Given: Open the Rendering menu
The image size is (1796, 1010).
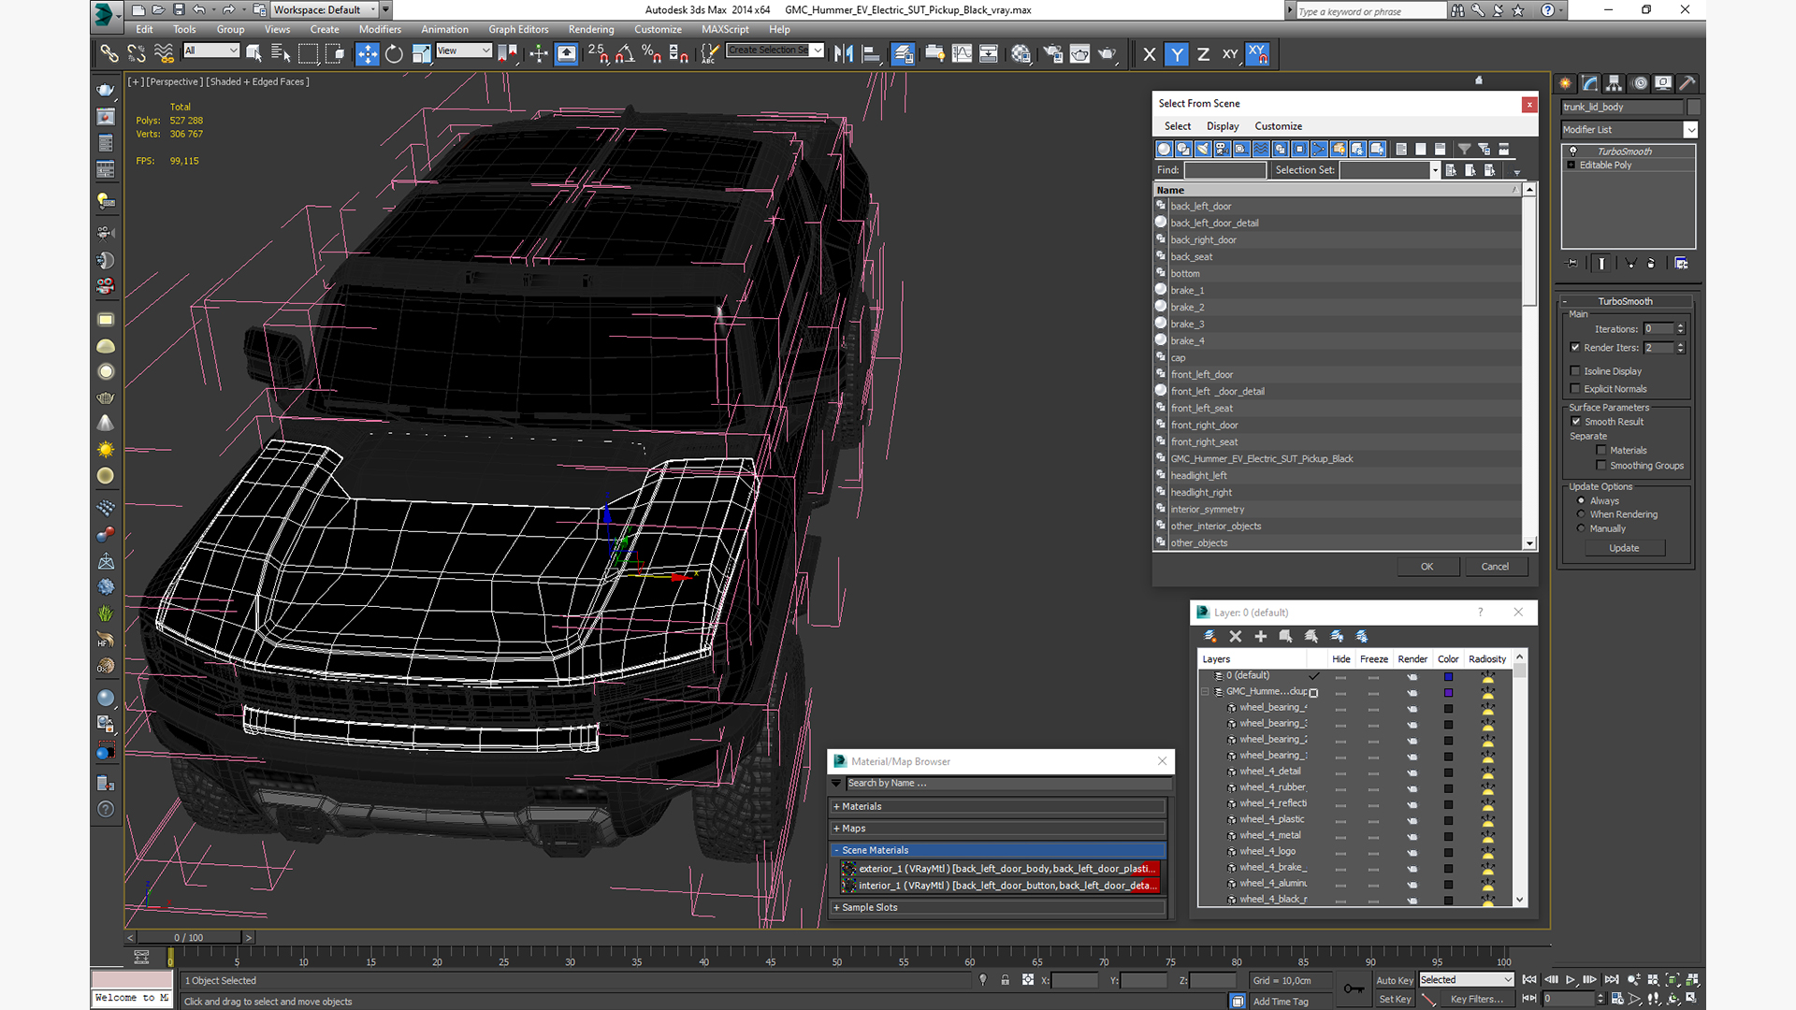Looking at the screenshot, I should [591, 29].
